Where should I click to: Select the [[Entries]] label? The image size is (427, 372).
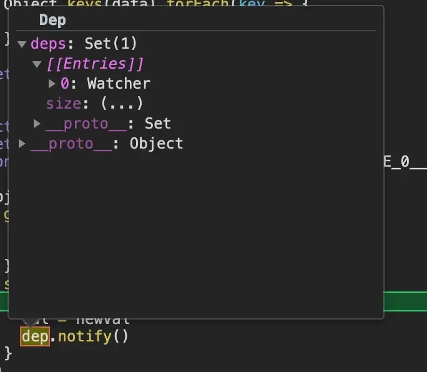click(95, 64)
